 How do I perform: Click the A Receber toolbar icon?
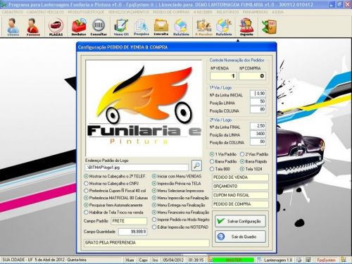[203, 27]
